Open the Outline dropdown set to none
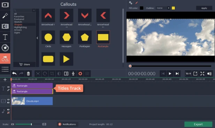215x128 pixels. [x=163, y=8]
